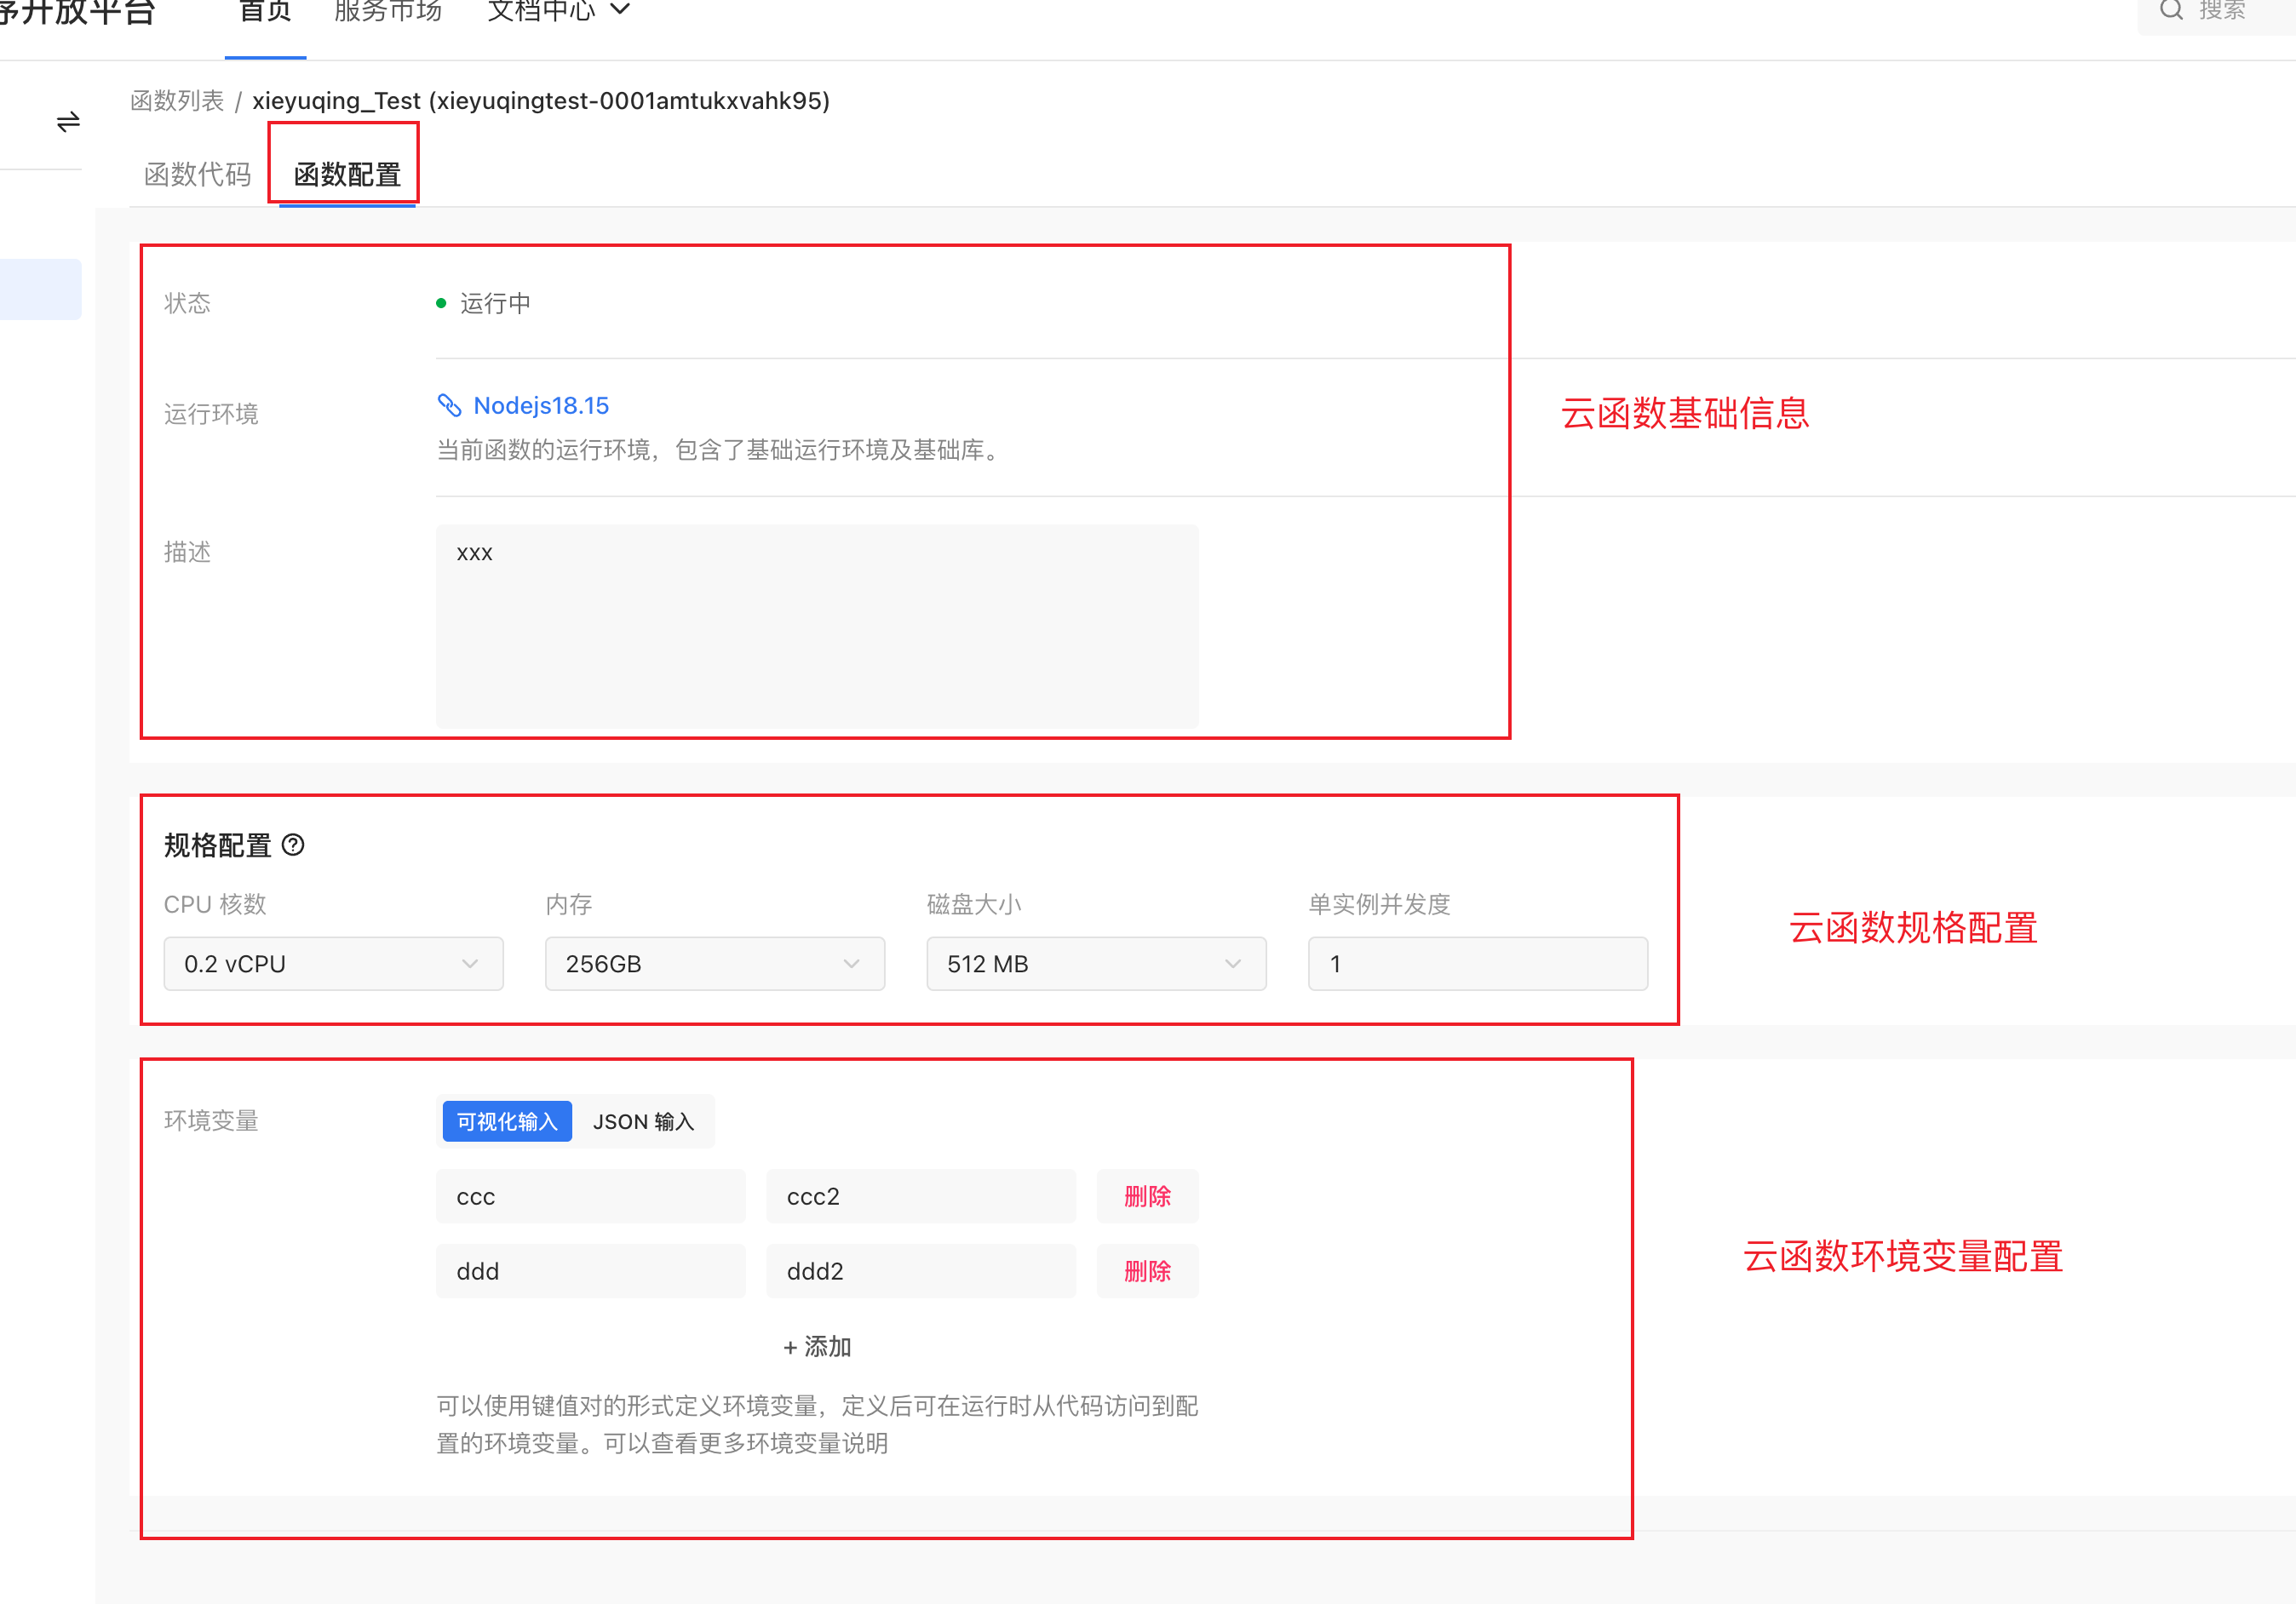This screenshot has width=2296, height=1604.
Task: Open the 内存 256GB dropdown
Action: [x=714, y=963]
